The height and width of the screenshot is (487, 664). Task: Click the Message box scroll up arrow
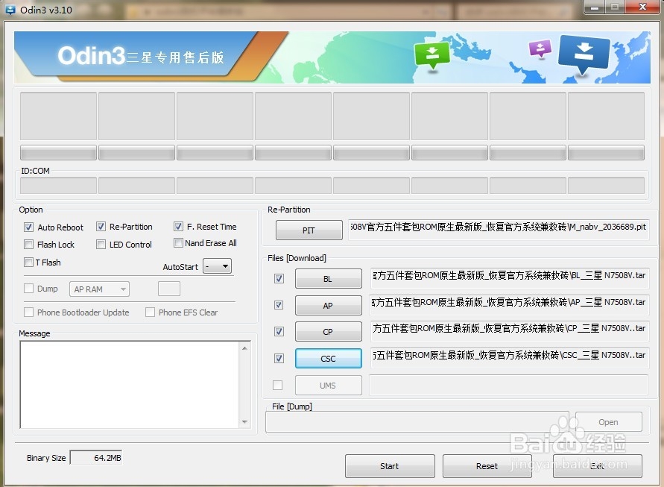[244, 348]
